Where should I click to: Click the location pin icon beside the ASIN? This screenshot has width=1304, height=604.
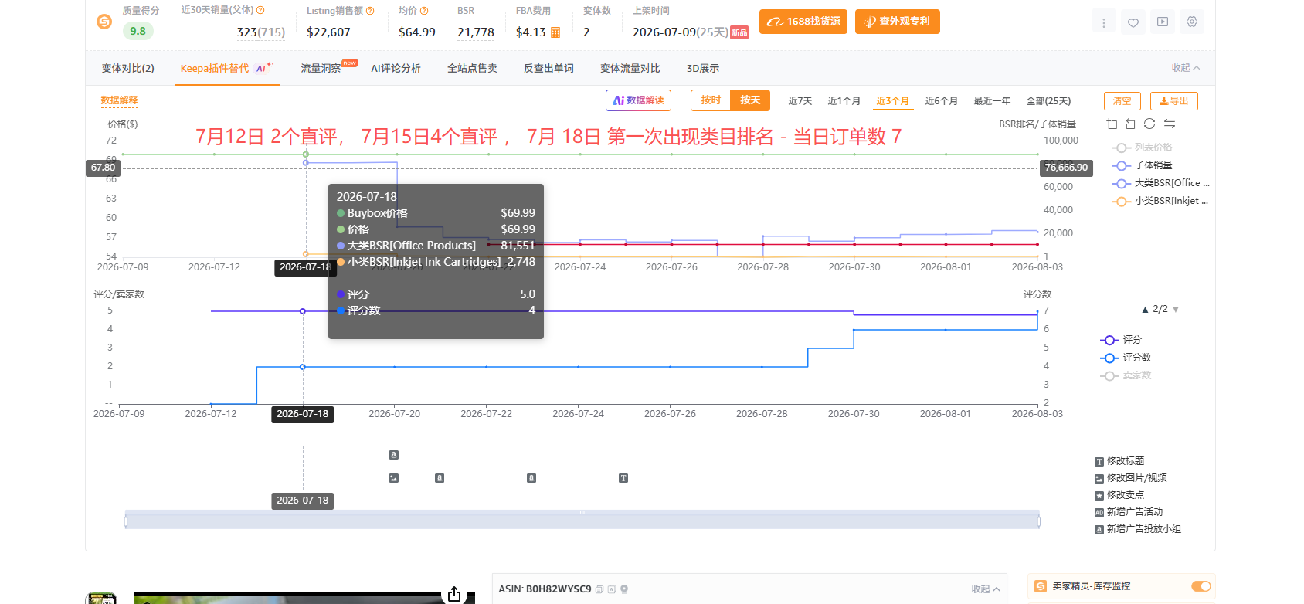624,589
